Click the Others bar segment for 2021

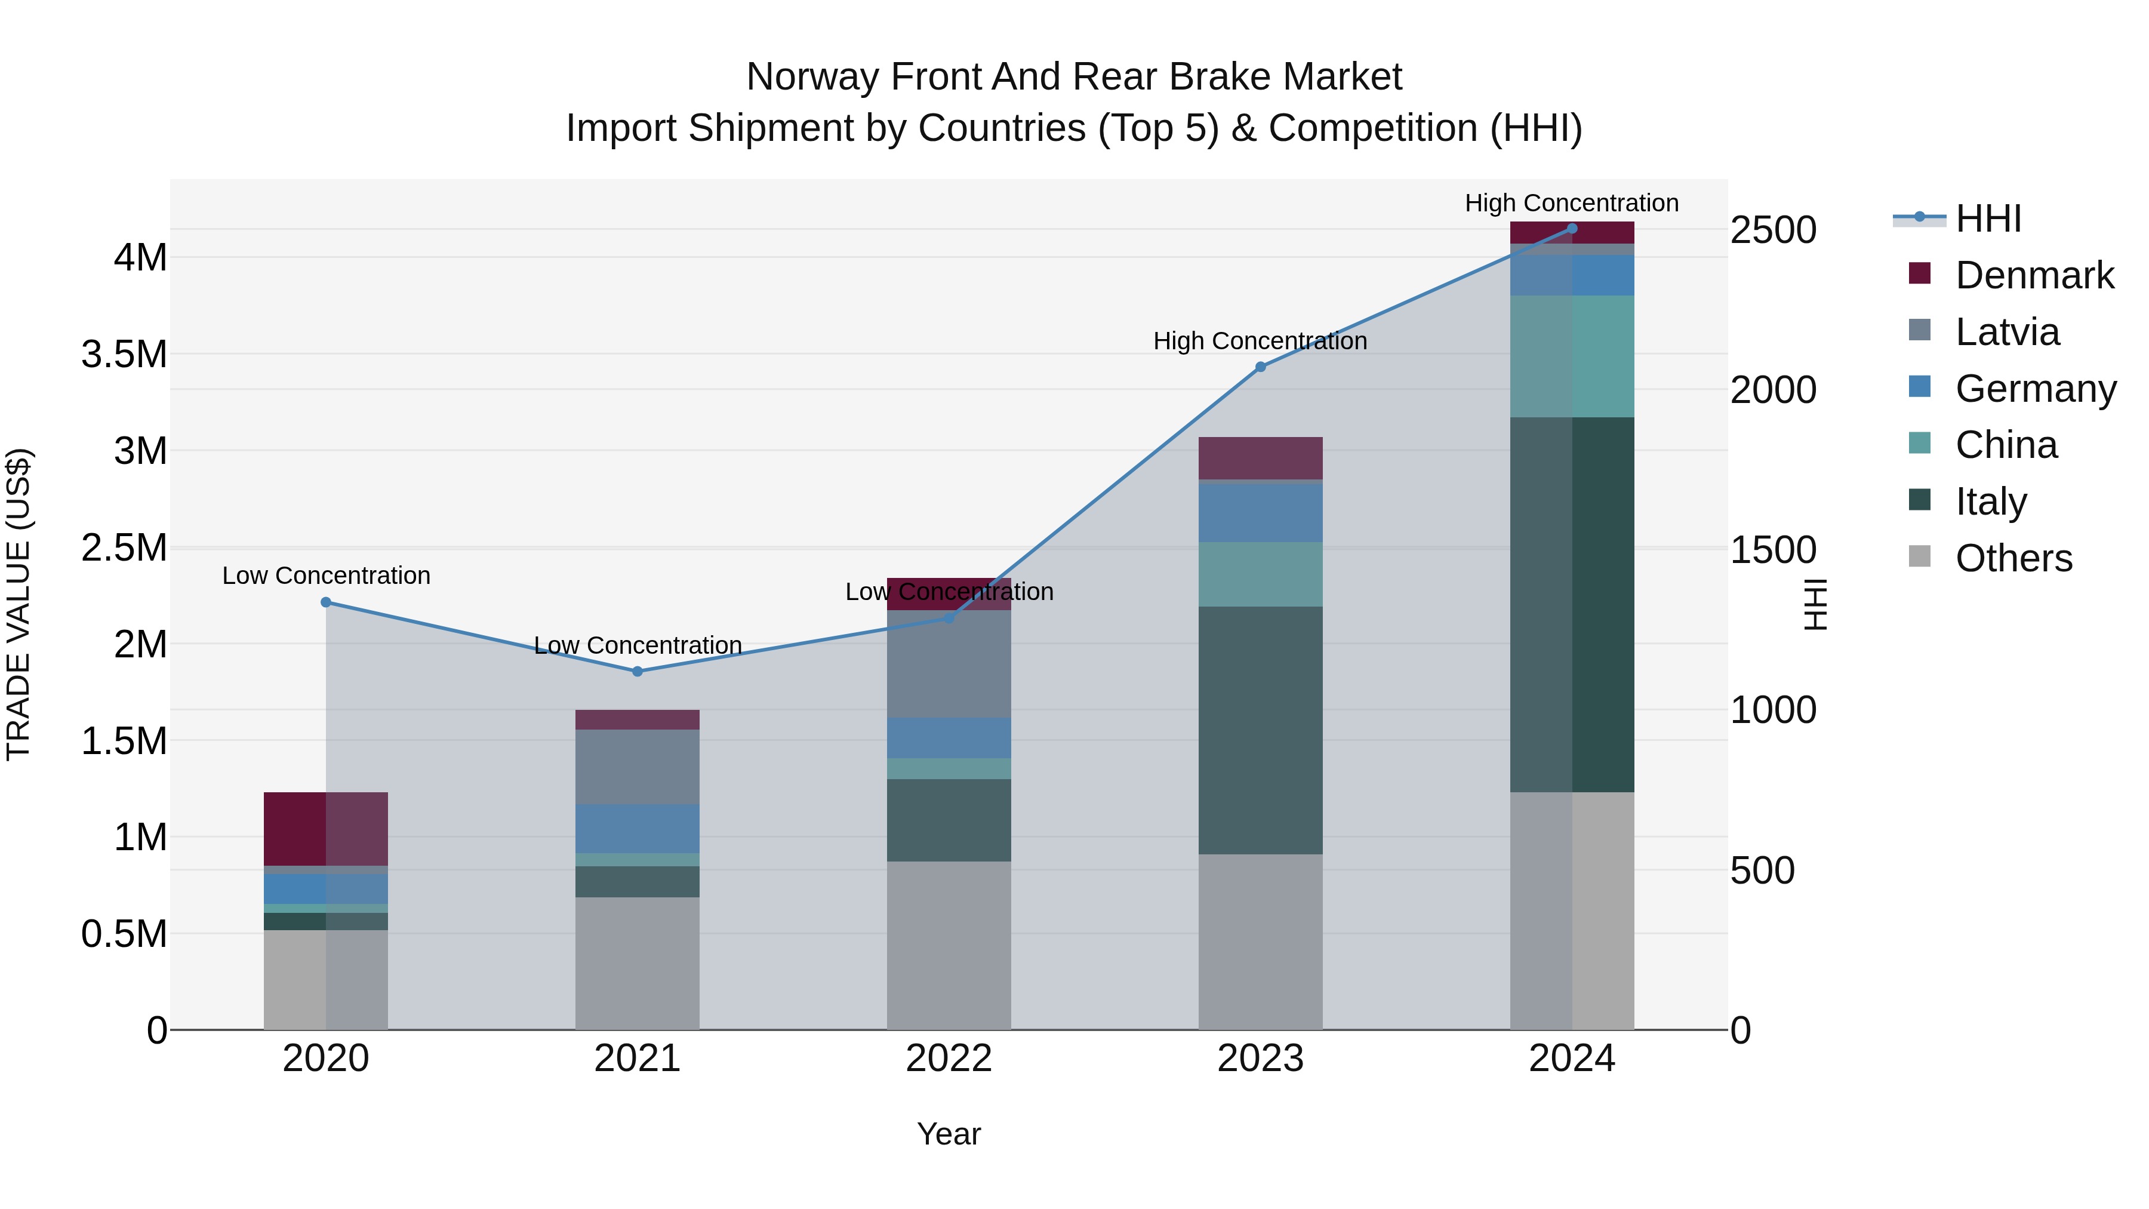pos(638,964)
